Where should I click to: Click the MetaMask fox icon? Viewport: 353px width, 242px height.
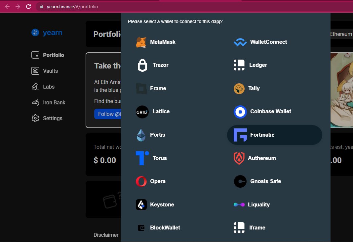[141, 42]
